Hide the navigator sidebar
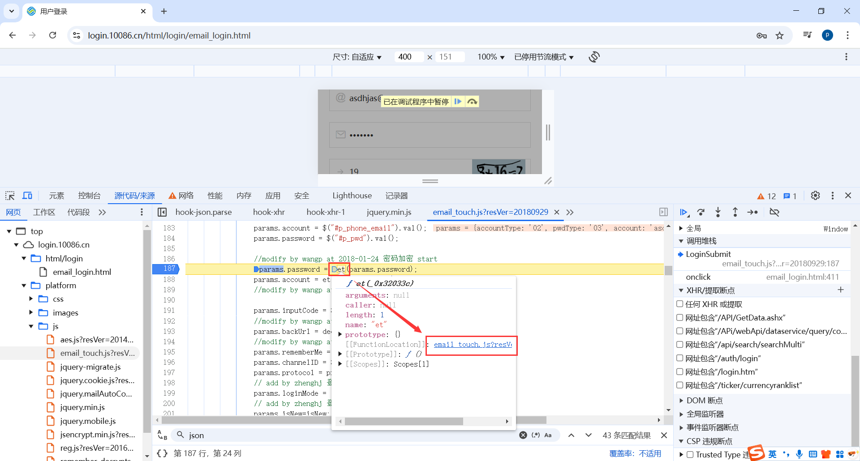 tap(162, 212)
